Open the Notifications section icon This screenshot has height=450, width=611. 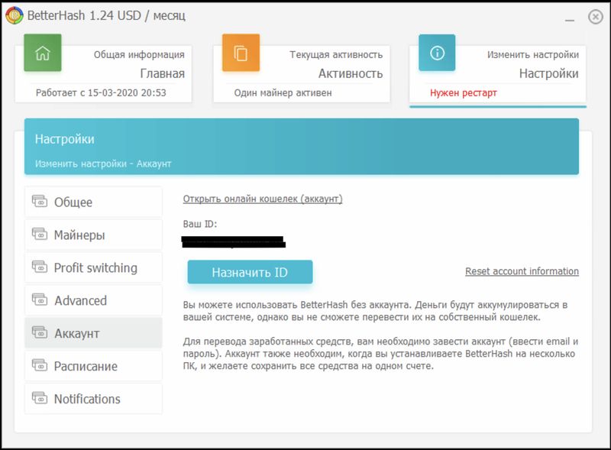click(x=39, y=399)
